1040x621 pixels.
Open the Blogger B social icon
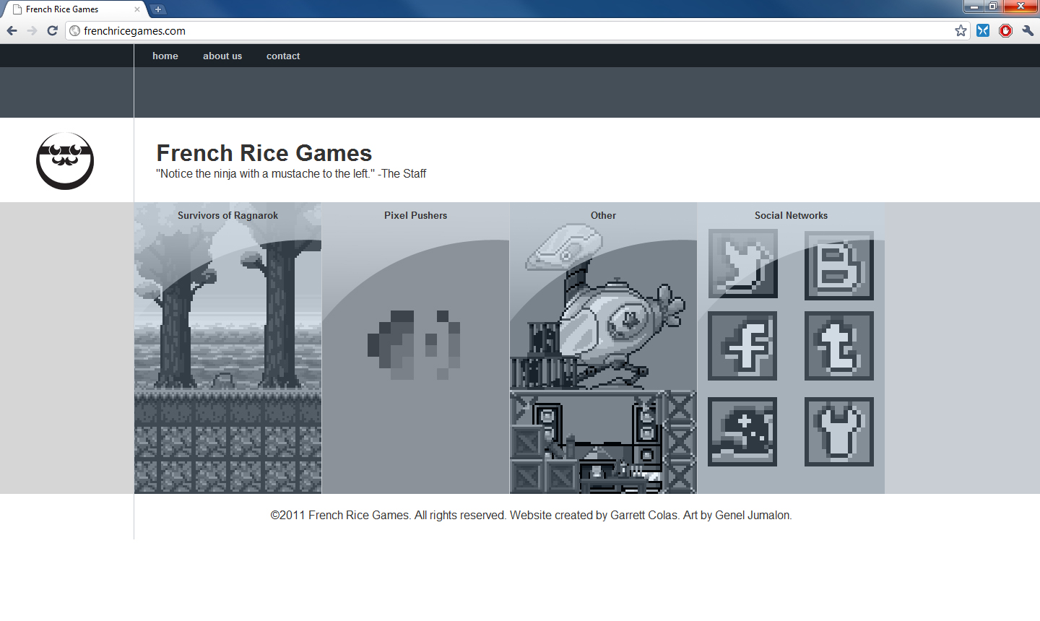(x=839, y=266)
